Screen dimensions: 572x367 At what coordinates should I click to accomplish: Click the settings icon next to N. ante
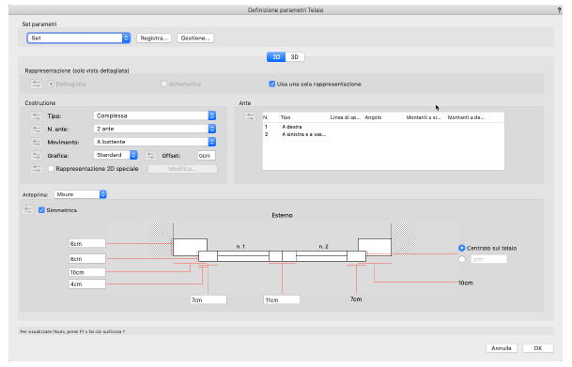pyautogui.click(x=36, y=129)
